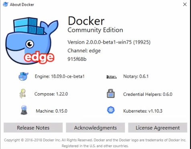Click the Credential Helpers: 0.6.0 label
The image size is (191, 149).
(148, 94)
